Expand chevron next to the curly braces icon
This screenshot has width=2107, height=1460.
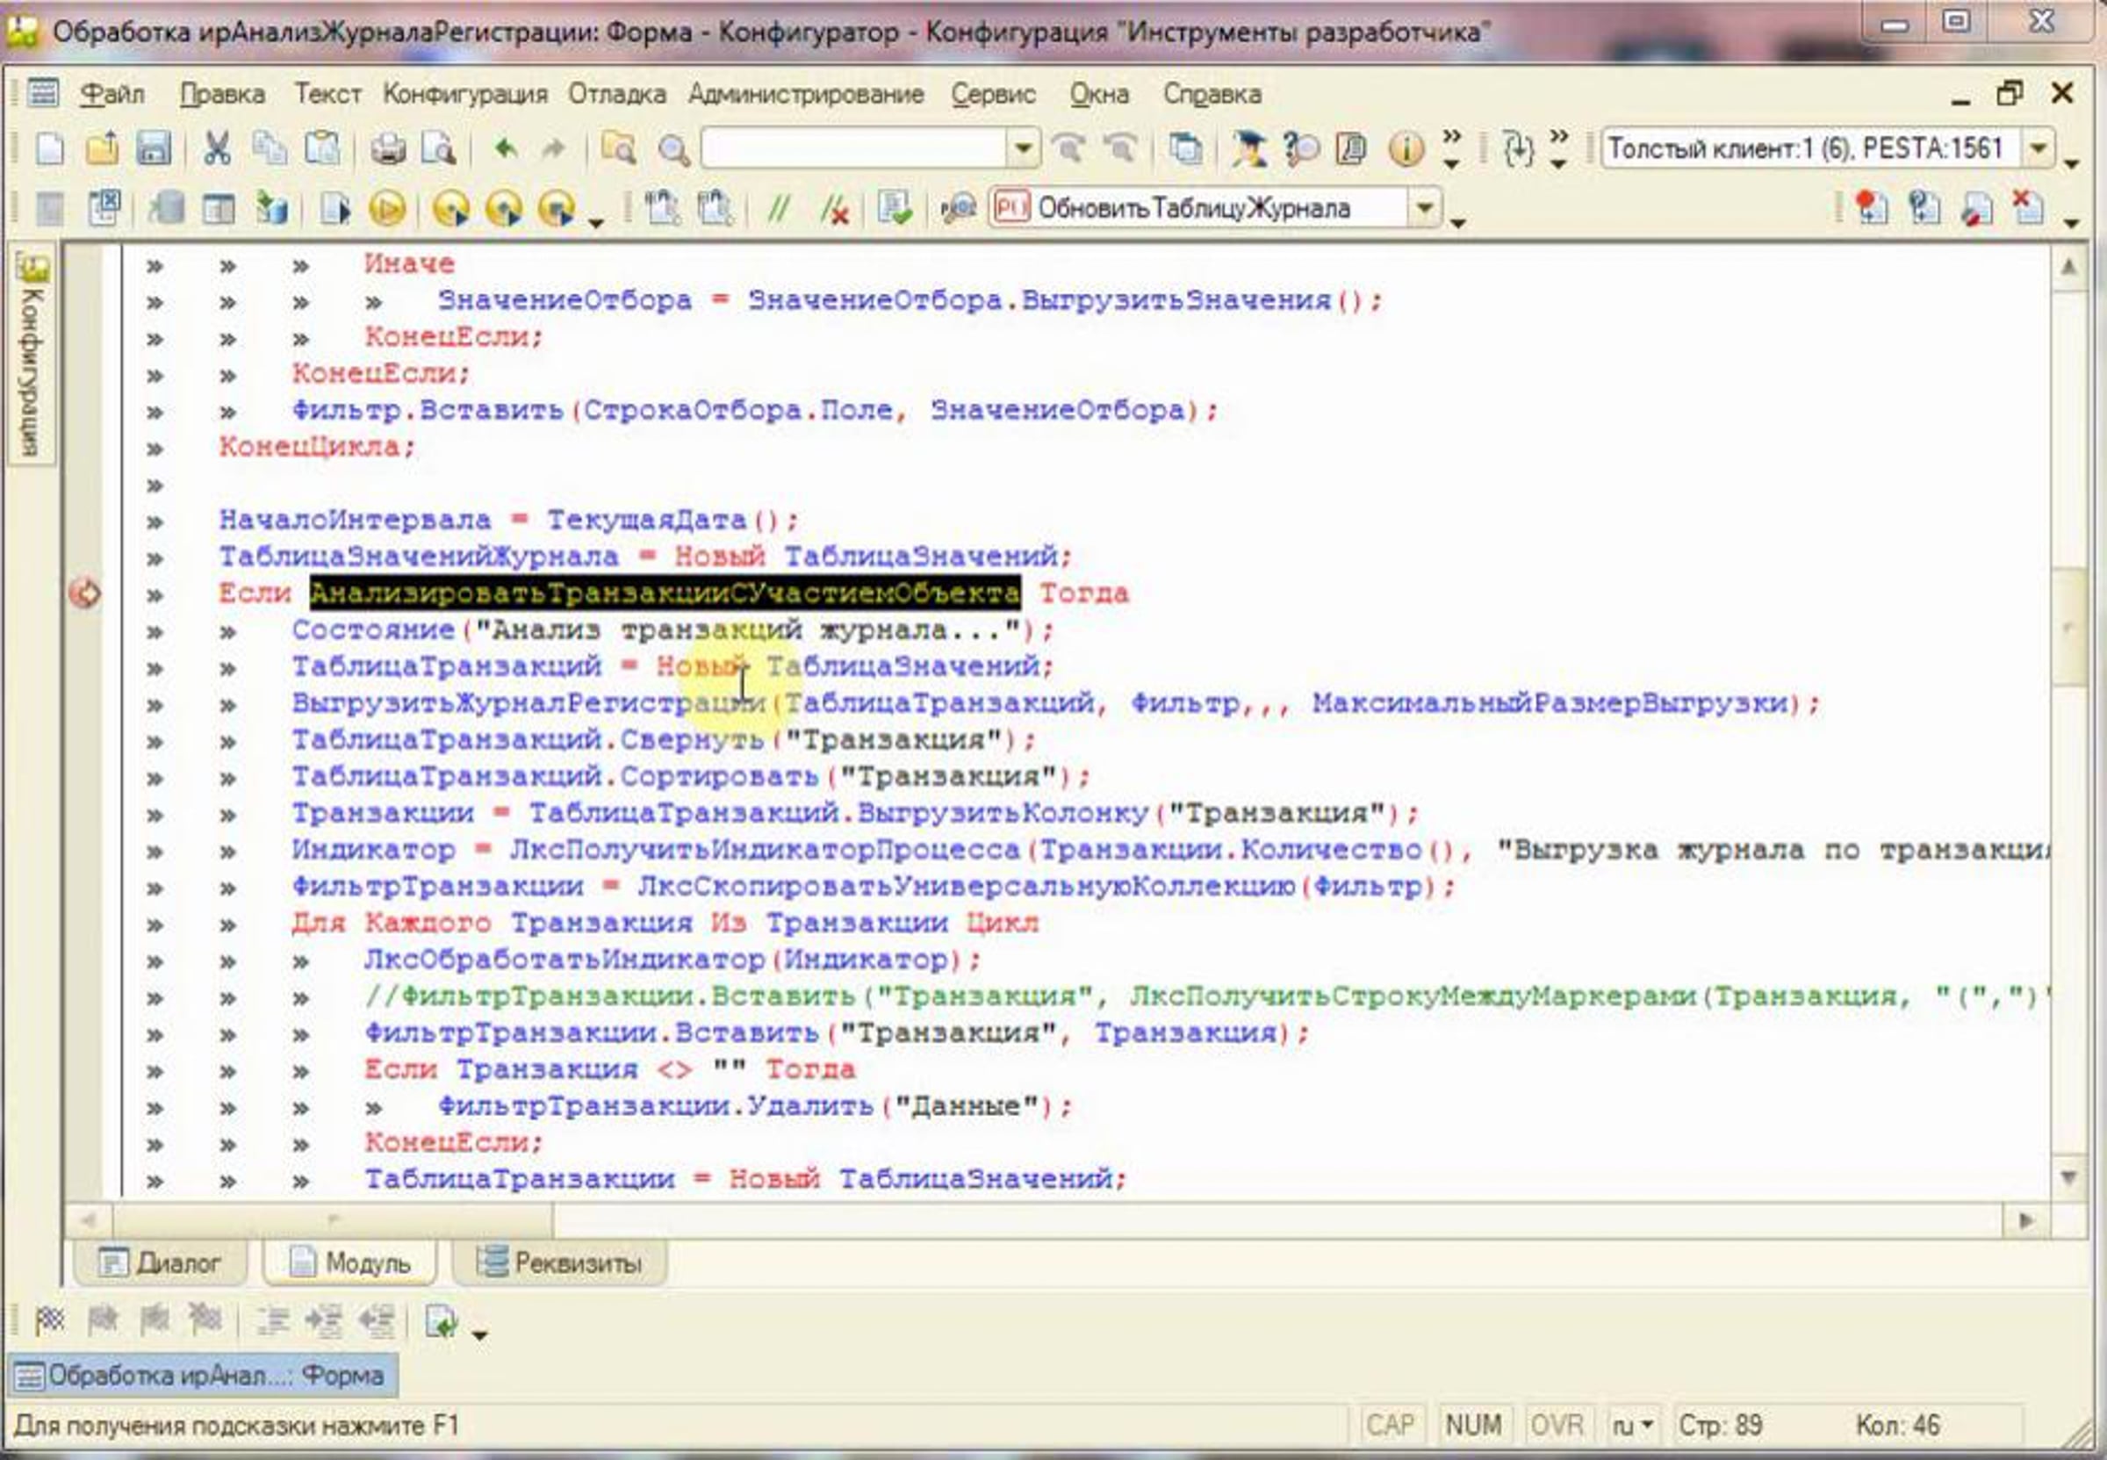[x=1559, y=149]
